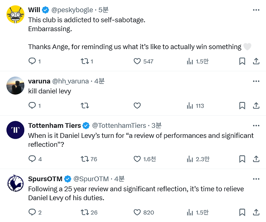266x222 pixels.
Task: Open Tottenham Tiers tweet more options
Action: [256, 125]
